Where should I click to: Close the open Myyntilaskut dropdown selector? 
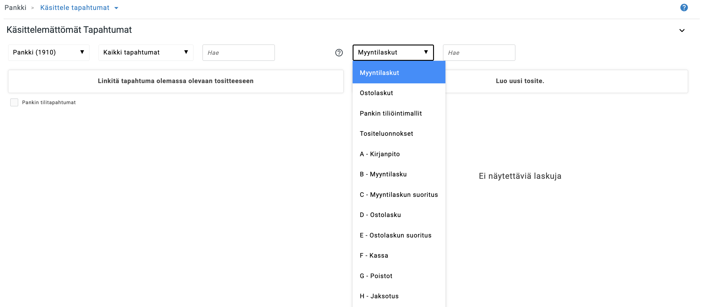(x=393, y=53)
